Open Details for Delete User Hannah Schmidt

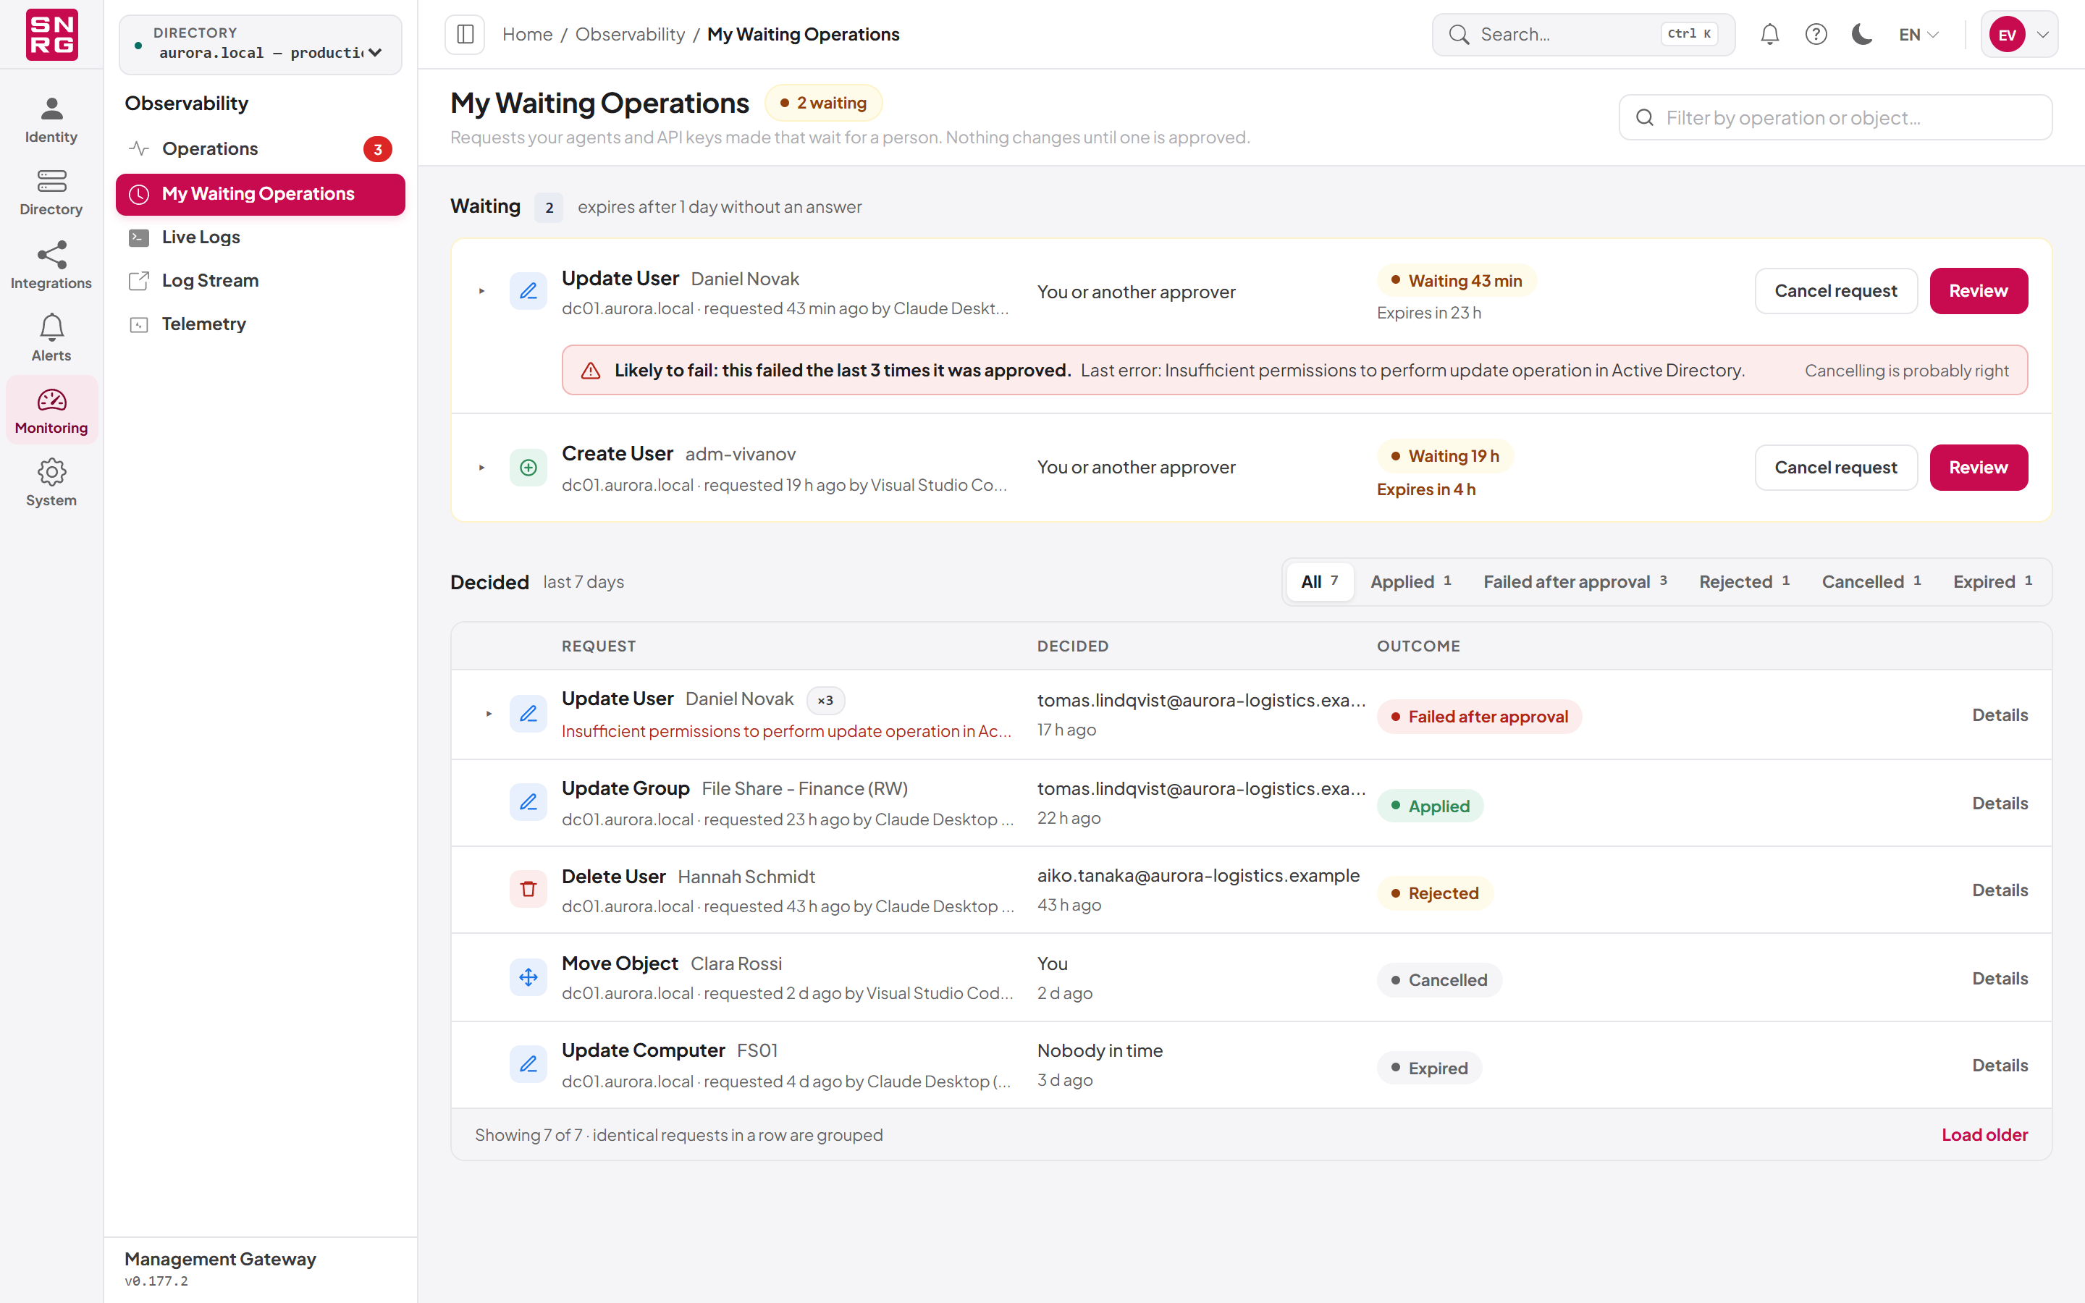2000,890
